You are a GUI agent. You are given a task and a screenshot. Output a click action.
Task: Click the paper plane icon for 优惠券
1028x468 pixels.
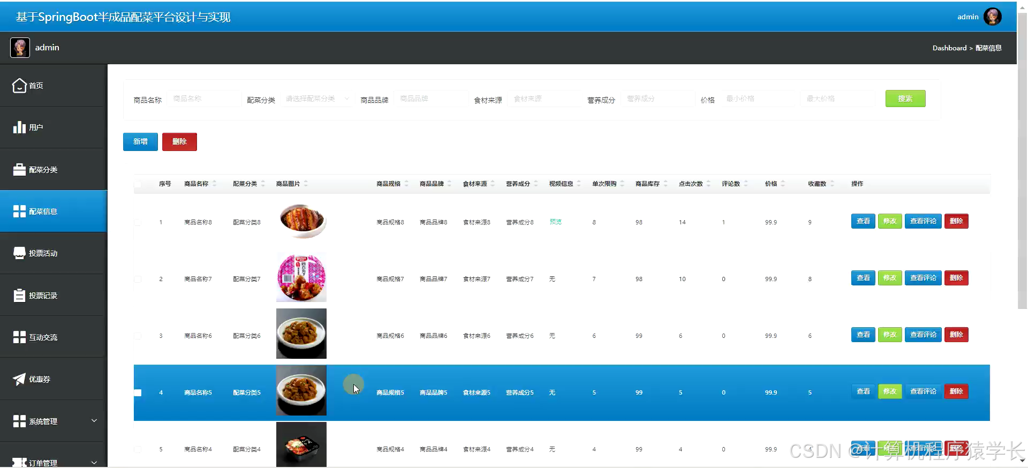19,379
